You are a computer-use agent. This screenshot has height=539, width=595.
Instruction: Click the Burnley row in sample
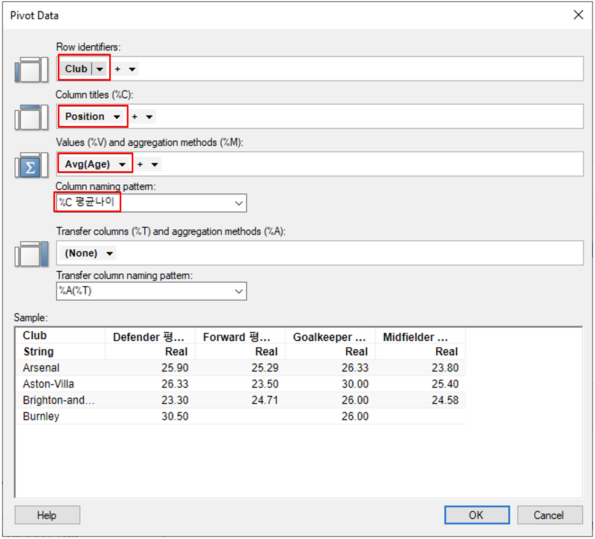241,416
